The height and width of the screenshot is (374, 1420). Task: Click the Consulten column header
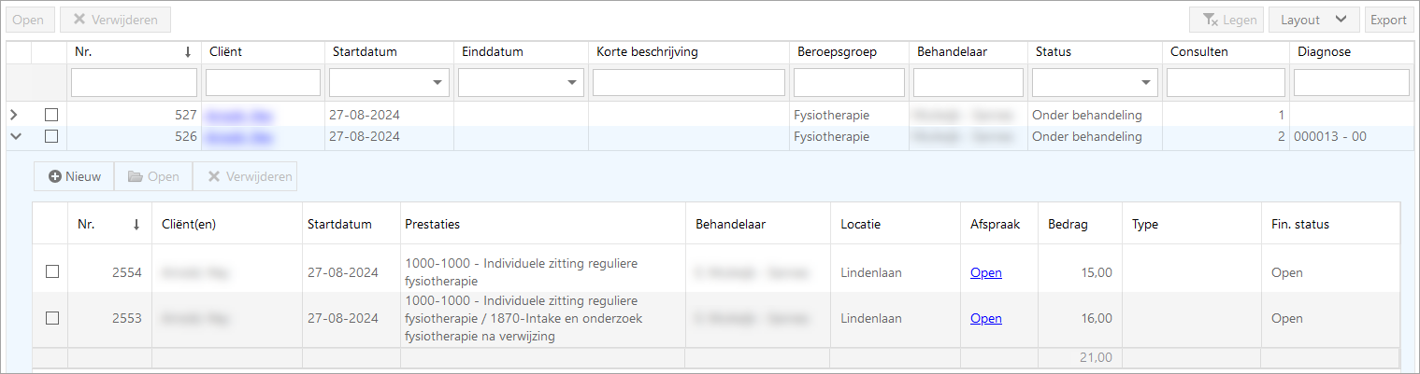[x=1226, y=52]
